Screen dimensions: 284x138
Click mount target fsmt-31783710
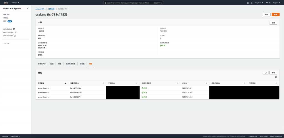coord(76,93)
